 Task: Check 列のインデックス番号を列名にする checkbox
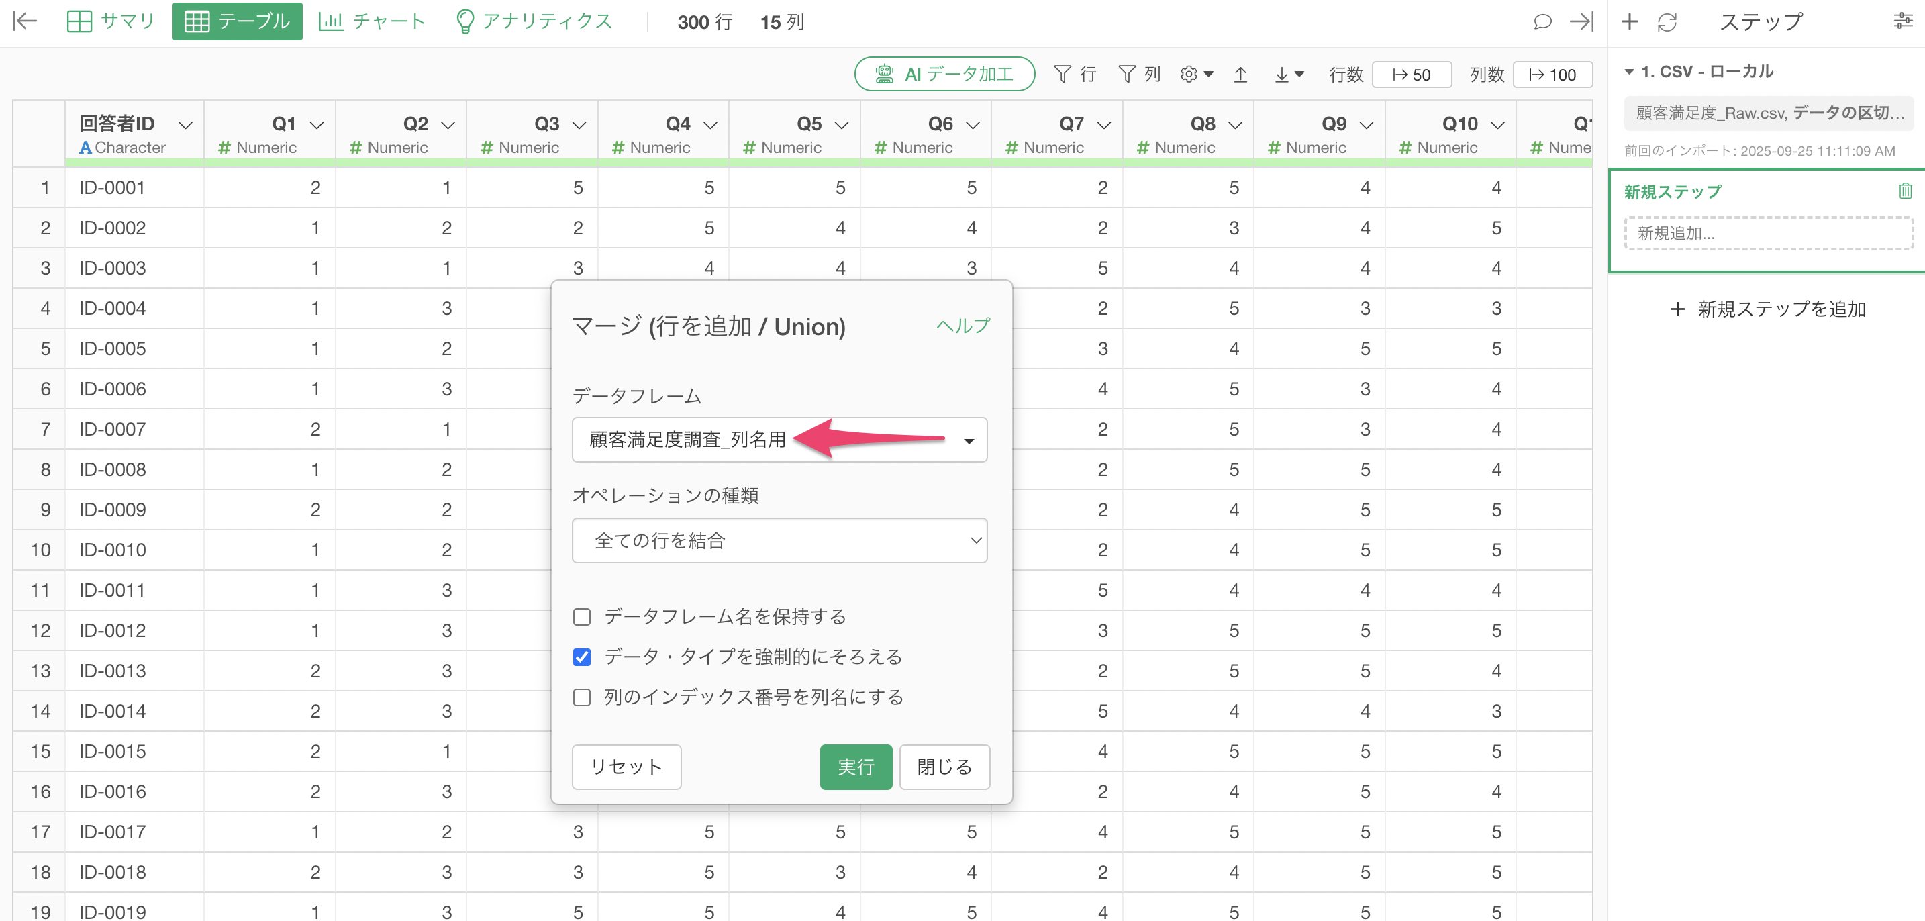pos(581,697)
